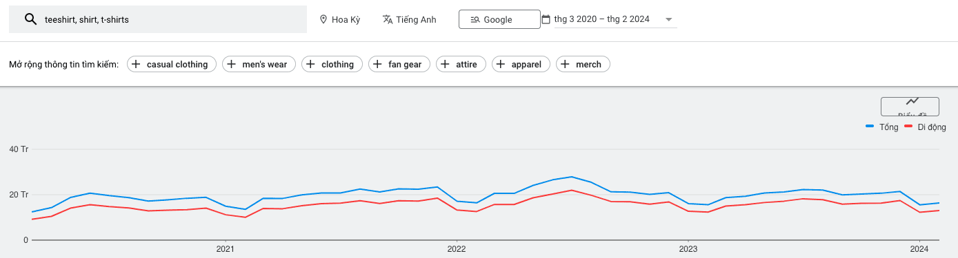Open the Hoa Kỳ location setting

(340, 19)
